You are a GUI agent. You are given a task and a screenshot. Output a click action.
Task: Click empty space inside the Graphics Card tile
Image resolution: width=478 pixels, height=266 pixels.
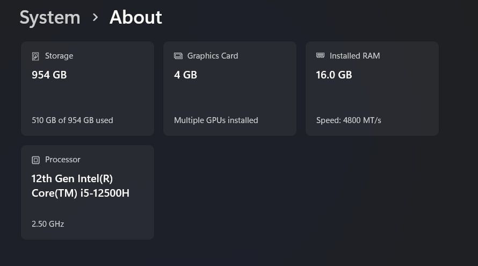pyautogui.click(x=247, y=97)
